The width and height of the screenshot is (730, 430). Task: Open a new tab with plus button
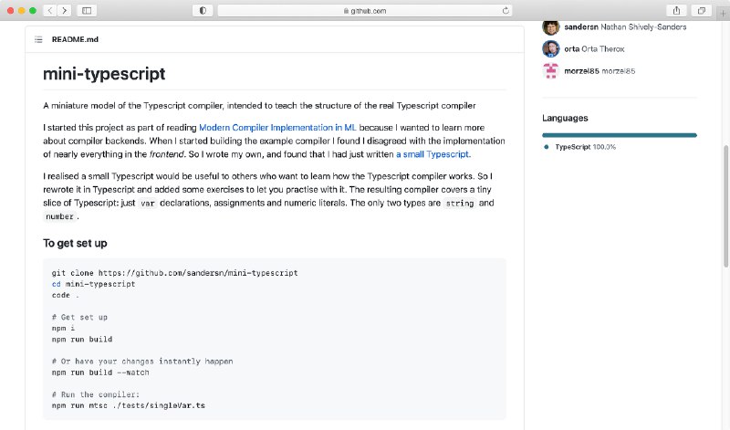coord(723,12)
